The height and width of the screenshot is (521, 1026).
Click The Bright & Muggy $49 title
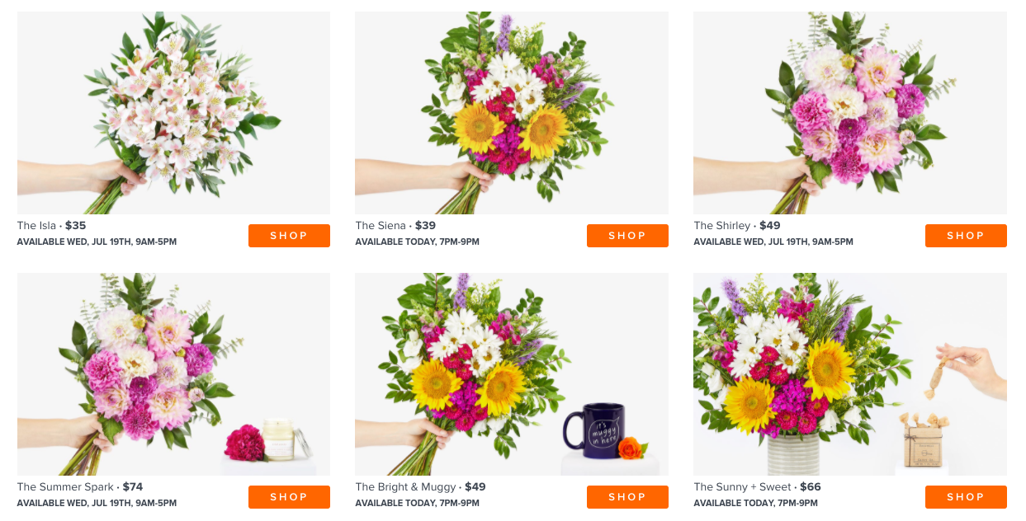click(421, 487)
